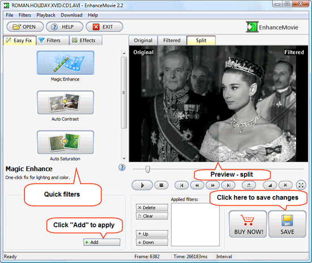Image resolution: width=312 pixels, height=263 pixels.
Task: Click the Magic Enhance filter thumbnail
Action: pyautogui.click(x=65, y=62)
